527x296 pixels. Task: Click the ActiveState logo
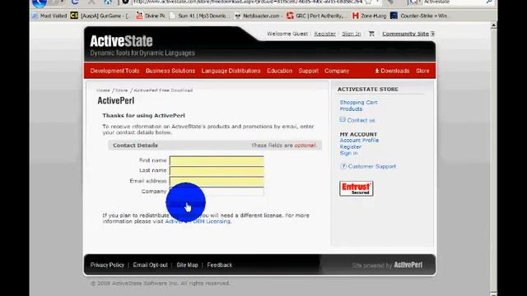[121, 41]
